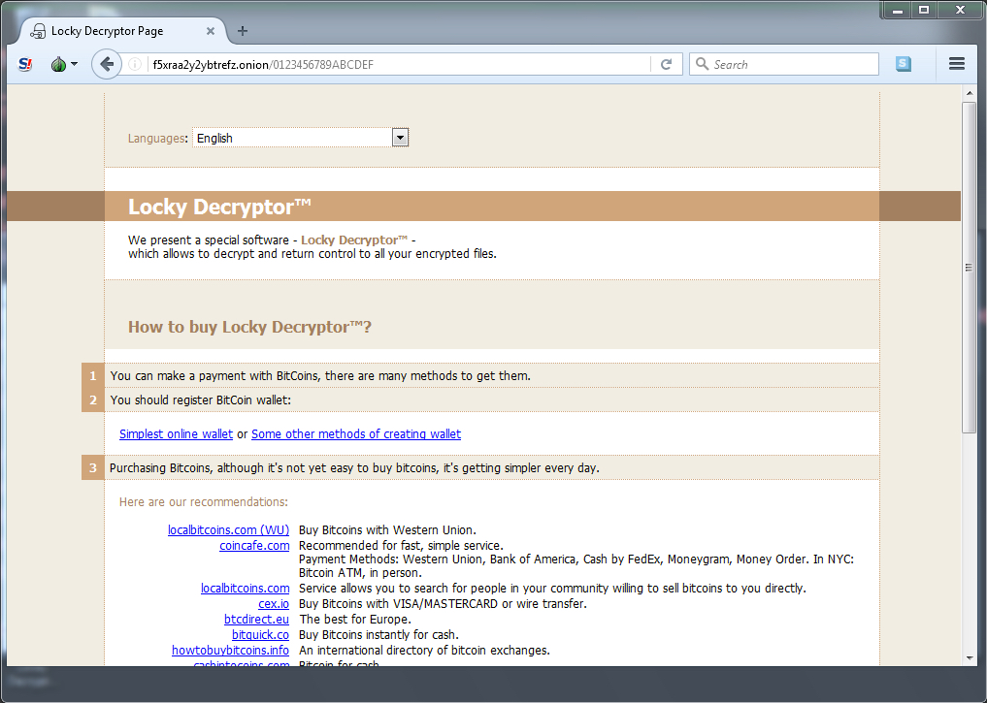This screenshot has height=703, width=987.
Task: Click 'Buy Bitcoins instantly for cash.' description
Action: pos(378,635)
